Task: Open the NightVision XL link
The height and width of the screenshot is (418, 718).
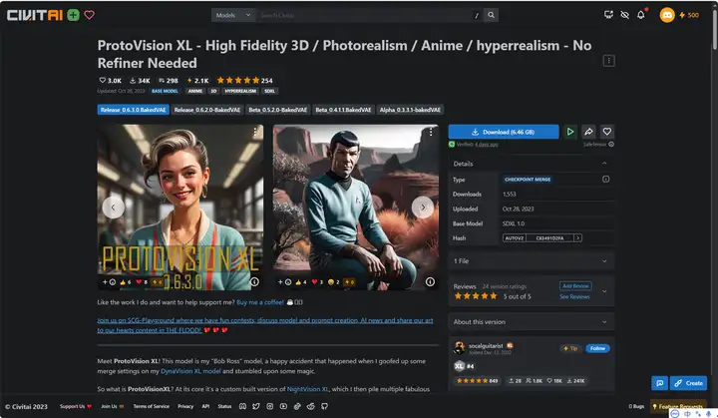Action: point(307,389)
